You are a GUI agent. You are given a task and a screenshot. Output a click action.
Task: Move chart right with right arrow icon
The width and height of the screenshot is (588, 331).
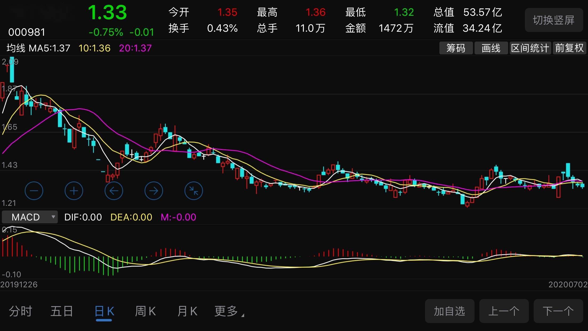154,191
